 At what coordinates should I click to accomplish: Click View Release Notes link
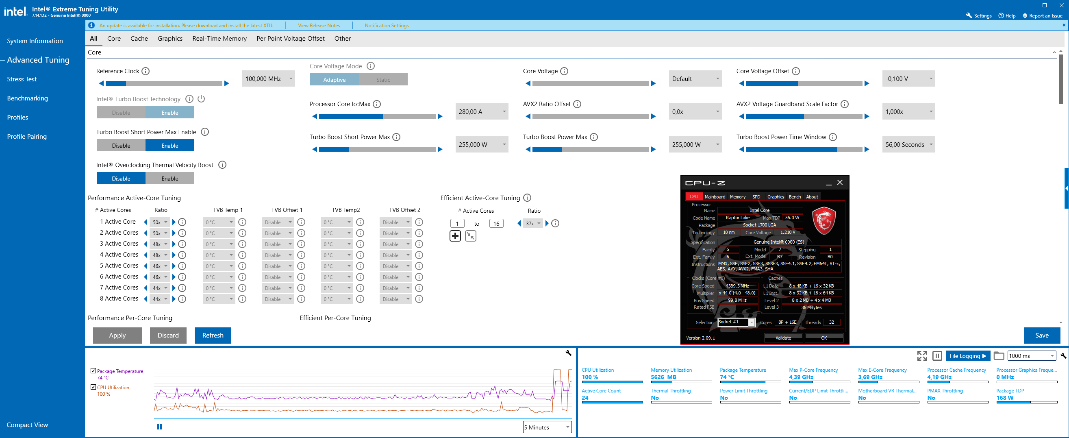click(x=319, y=25)
